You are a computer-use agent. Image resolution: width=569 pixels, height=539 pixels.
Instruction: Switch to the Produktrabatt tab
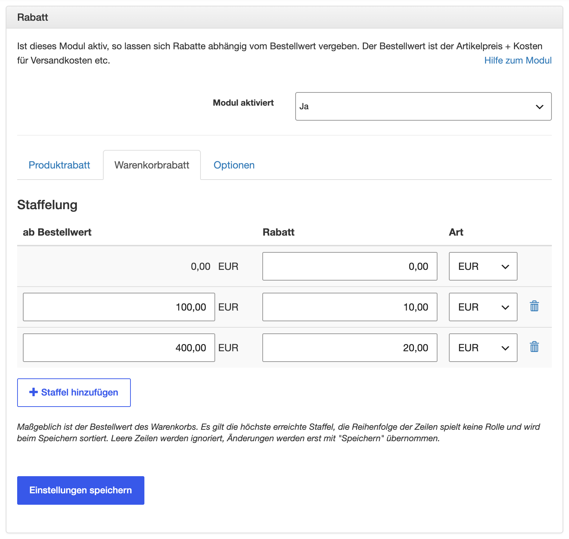coord(59,165)
